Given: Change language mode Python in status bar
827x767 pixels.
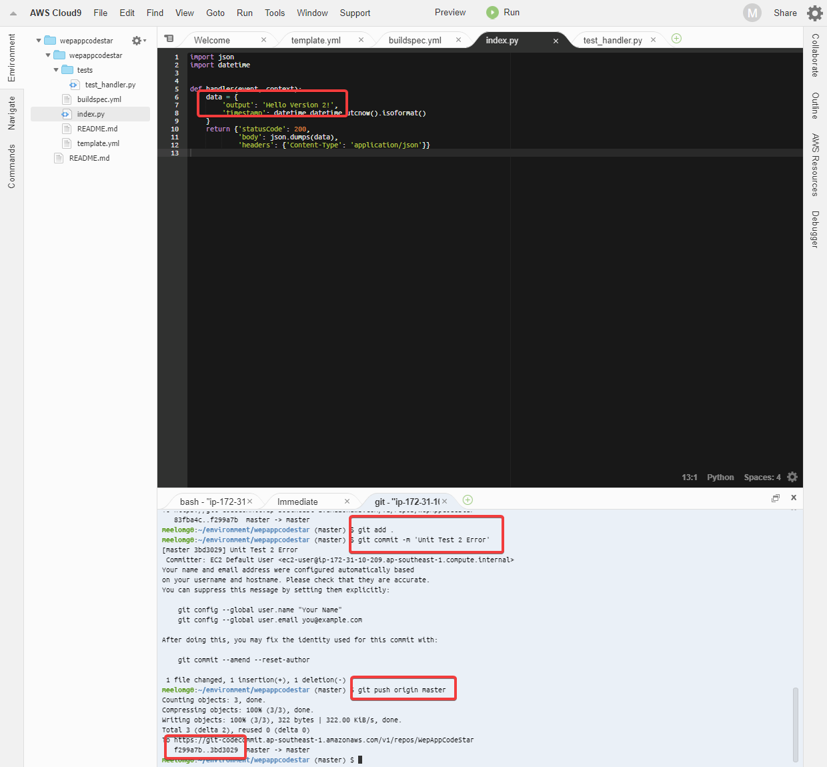Looking at the screenshot, I should click(x=720, y=477).
